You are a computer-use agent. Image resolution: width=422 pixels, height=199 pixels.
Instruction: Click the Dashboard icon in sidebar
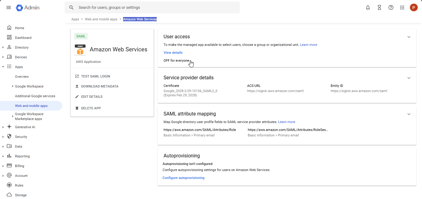coord(9,37)
